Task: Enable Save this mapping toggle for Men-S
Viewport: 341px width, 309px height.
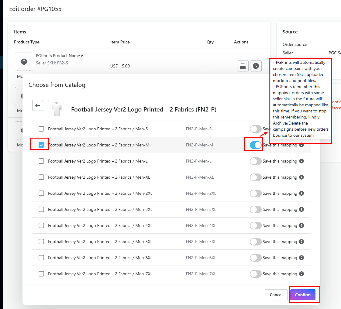Action: click(x=255, y=129)
